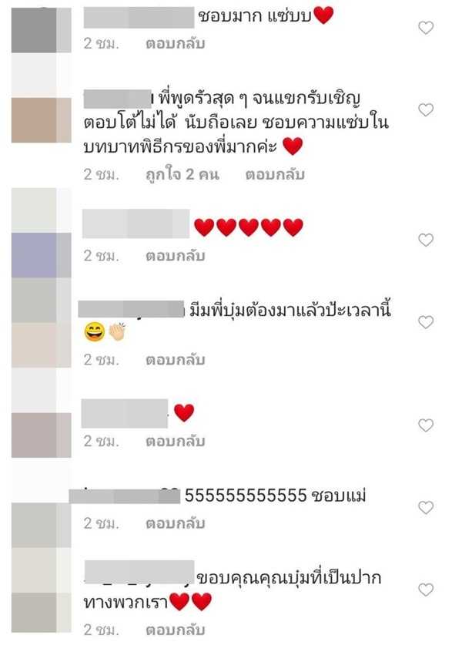This screenshot has width=462, height=662.
Task: Like the five red hearts comment
Action: click(x=426, y=240)
